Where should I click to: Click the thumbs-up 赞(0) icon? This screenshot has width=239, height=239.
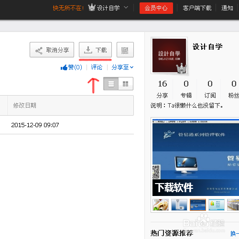pyautogui.click(x=64, y=67)
